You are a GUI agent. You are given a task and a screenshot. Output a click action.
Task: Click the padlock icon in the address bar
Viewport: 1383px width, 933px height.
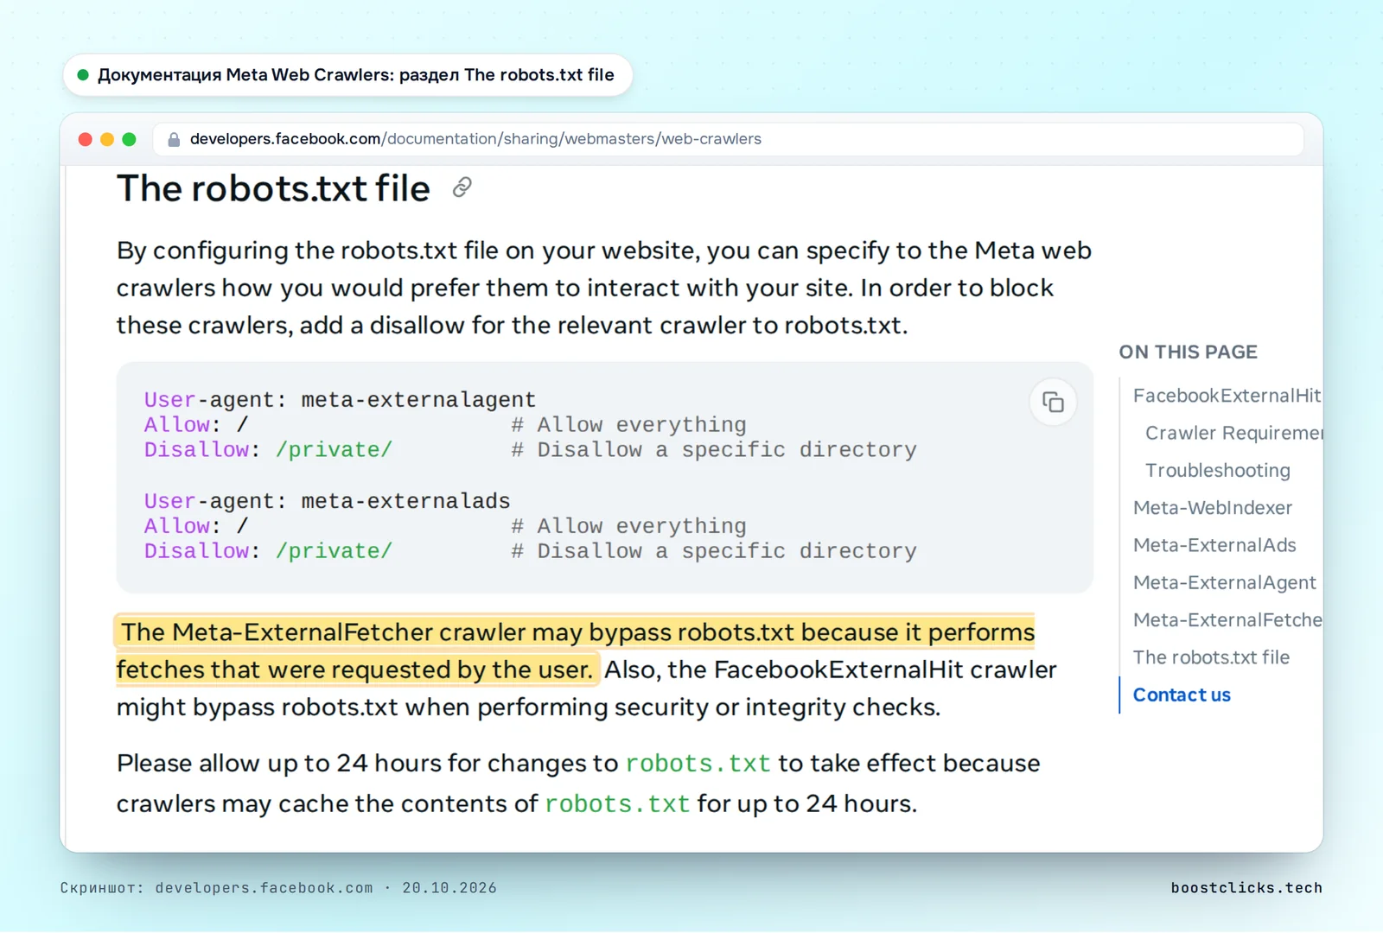pyautogui.click(x=174, y=139)
